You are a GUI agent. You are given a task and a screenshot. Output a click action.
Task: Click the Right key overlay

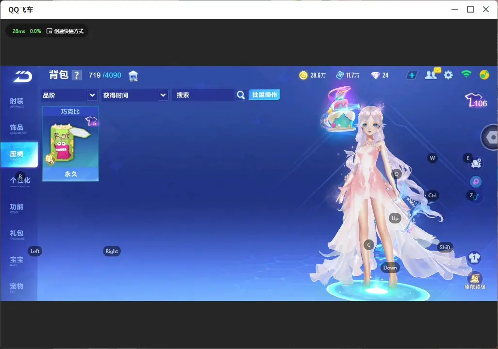click(x=112, y=251)
